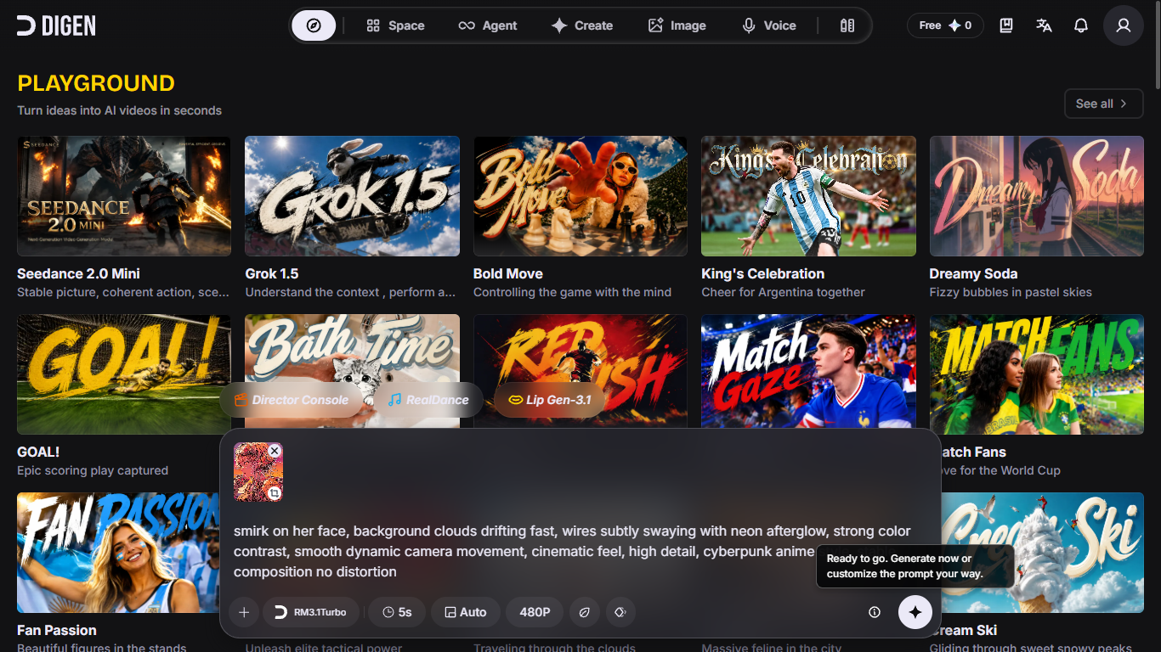The image size is (1161, 652).
Task: Open the Explore compass tab
Action: [x=314, y=25]
